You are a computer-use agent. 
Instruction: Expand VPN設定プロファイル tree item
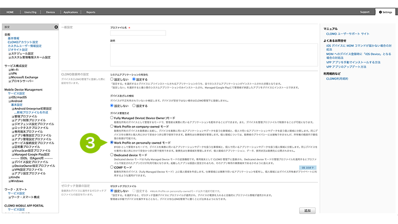[13, 170]
